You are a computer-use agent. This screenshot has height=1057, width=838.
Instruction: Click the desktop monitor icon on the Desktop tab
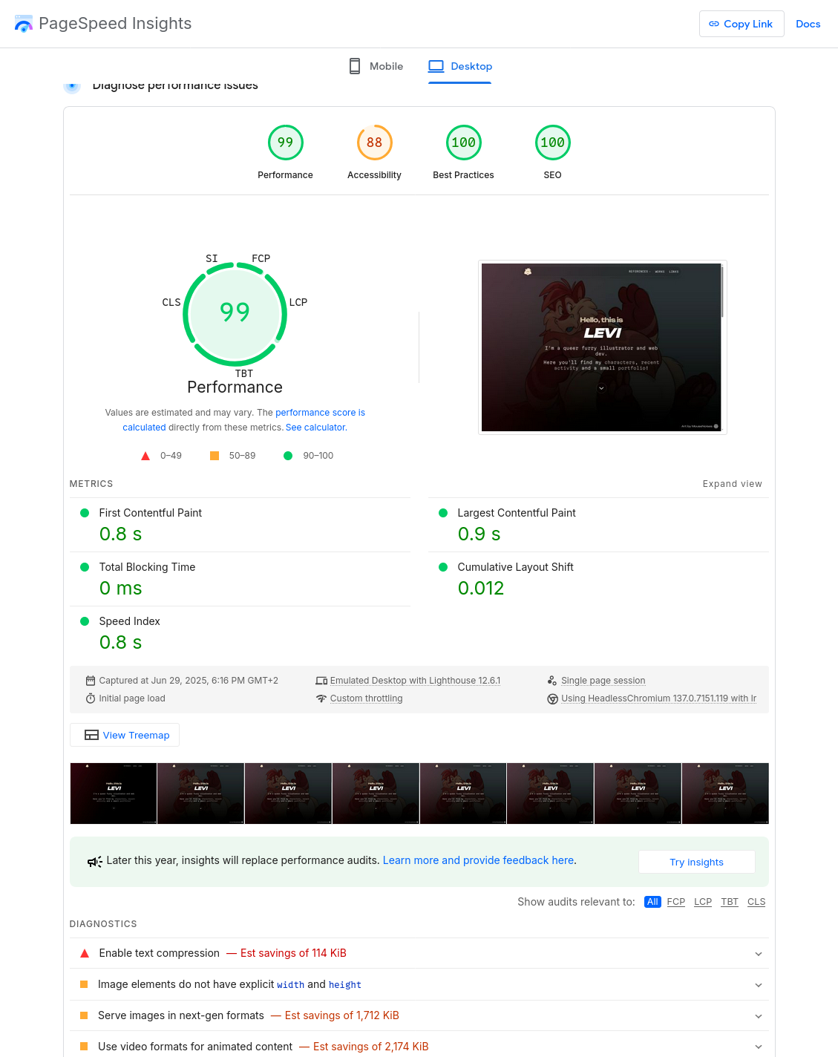(437, 66)
